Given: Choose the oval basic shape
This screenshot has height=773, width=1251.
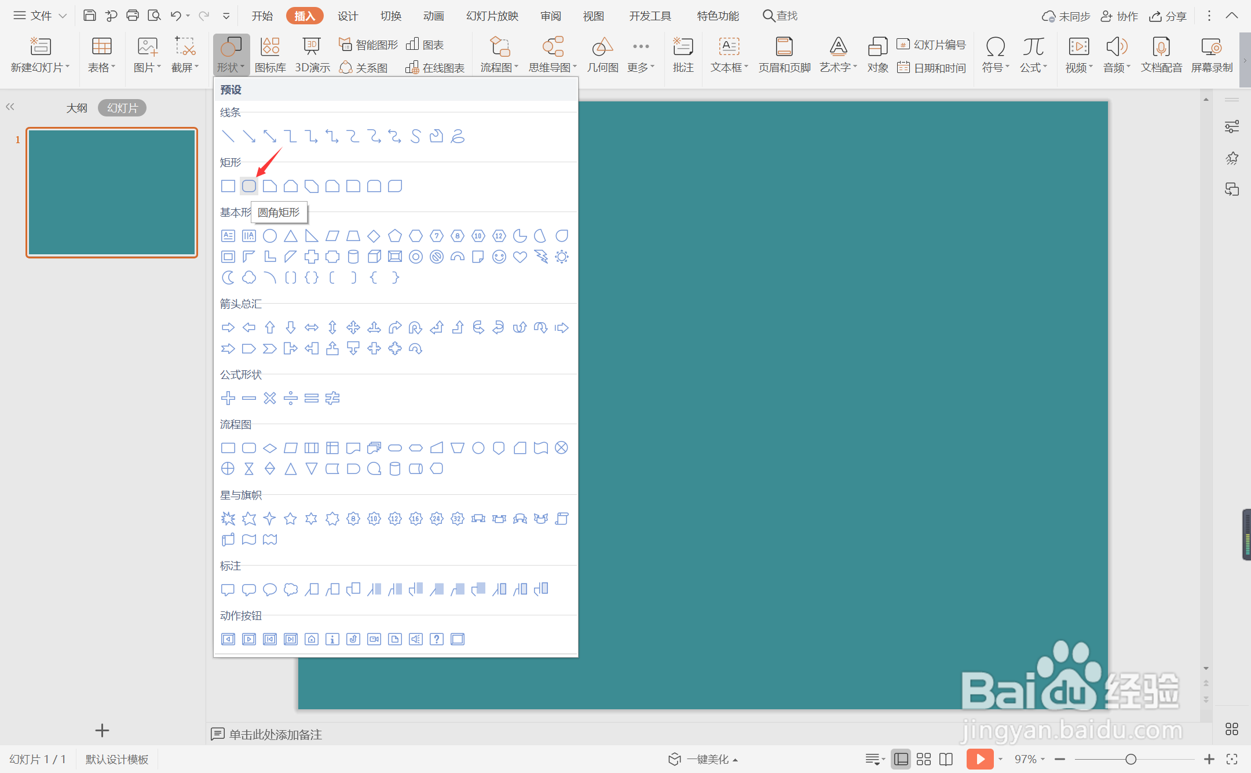Looking at the screenshot, I should 270,236.
